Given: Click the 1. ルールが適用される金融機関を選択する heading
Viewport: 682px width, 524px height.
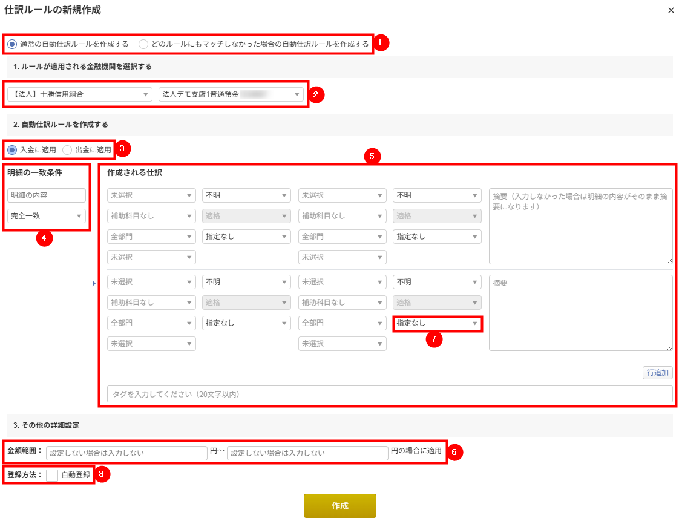Looking at the screenshot, I should [x=83, y=67].
